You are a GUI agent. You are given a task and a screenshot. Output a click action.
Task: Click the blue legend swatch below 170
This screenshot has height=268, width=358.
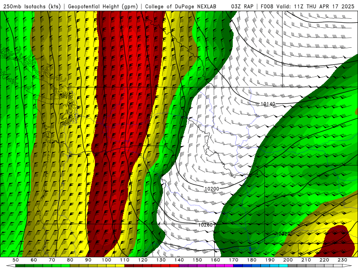tap(238, 266)
